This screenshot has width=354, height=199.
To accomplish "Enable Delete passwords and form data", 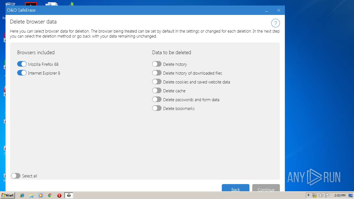I will click(157, 99).
